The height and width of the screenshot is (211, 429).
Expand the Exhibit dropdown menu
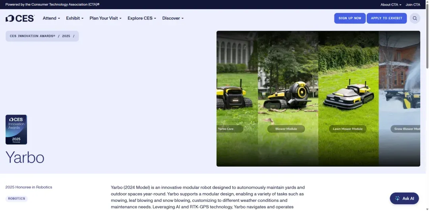(x=75, y=18)
